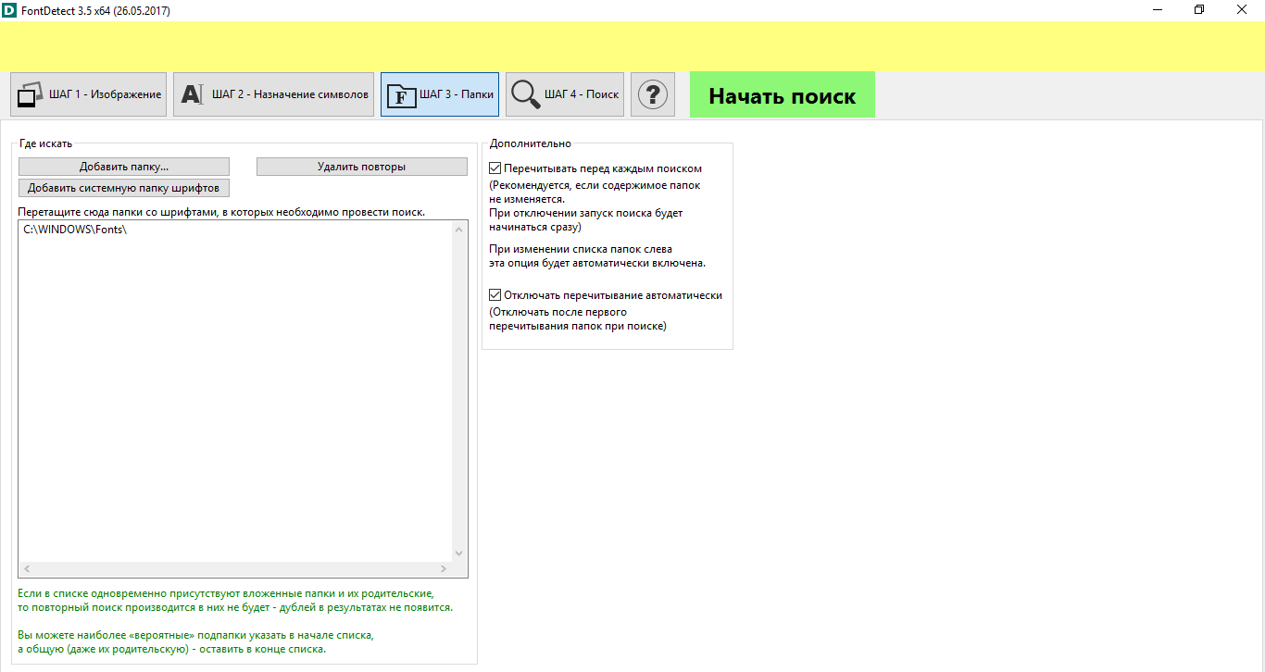Open help with the question mark icon
Image resolution: width=1265 pixels, height=672 pixels.
(x=653, y=94)
